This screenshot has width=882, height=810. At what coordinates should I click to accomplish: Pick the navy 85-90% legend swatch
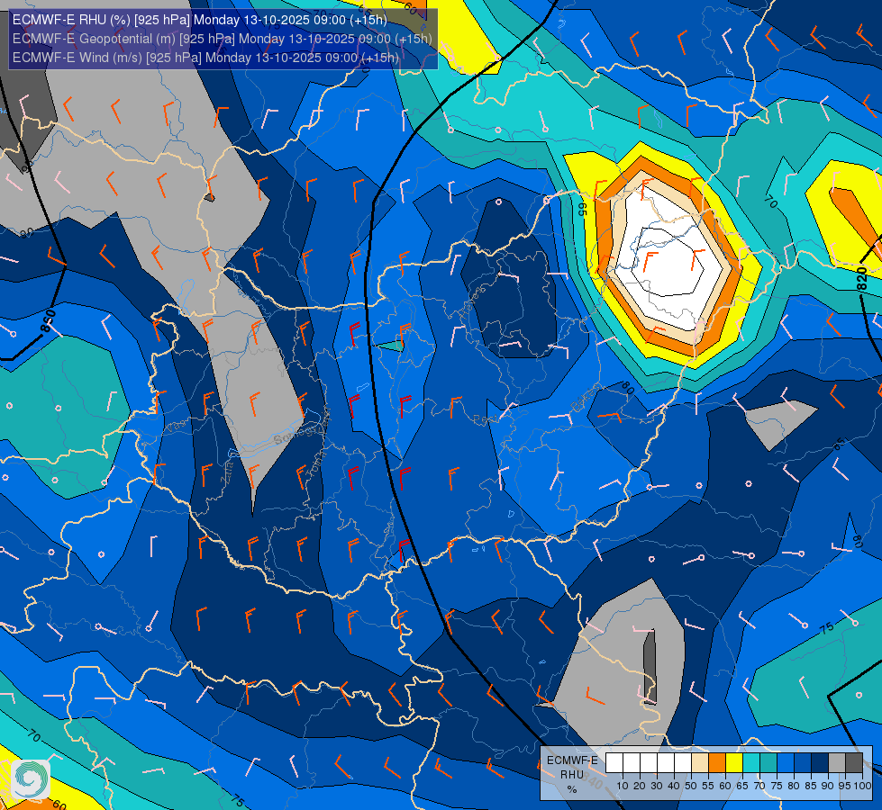[820, 763]
